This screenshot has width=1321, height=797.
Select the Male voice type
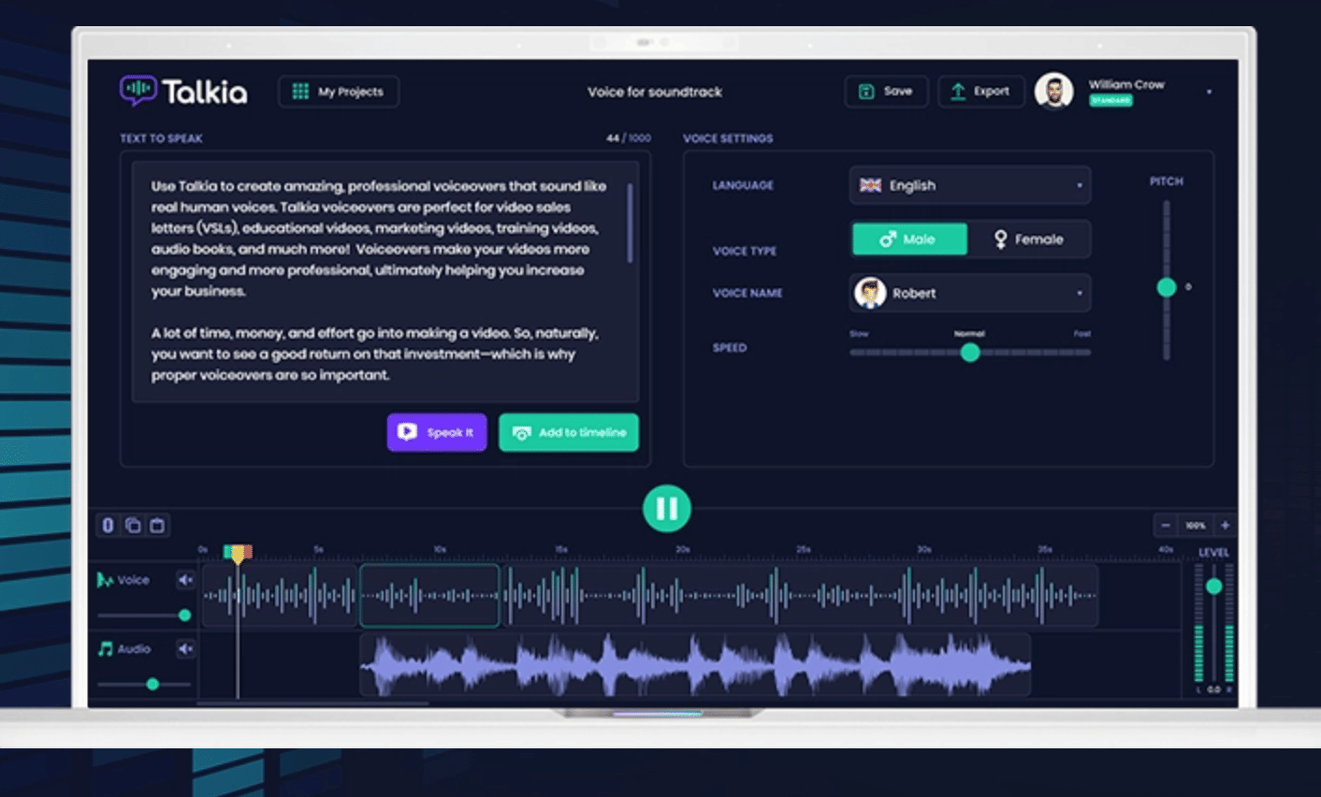click(x=909, y=239)
